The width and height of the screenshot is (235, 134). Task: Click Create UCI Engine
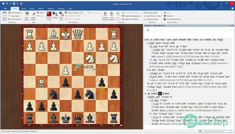[x=130, y=19]
